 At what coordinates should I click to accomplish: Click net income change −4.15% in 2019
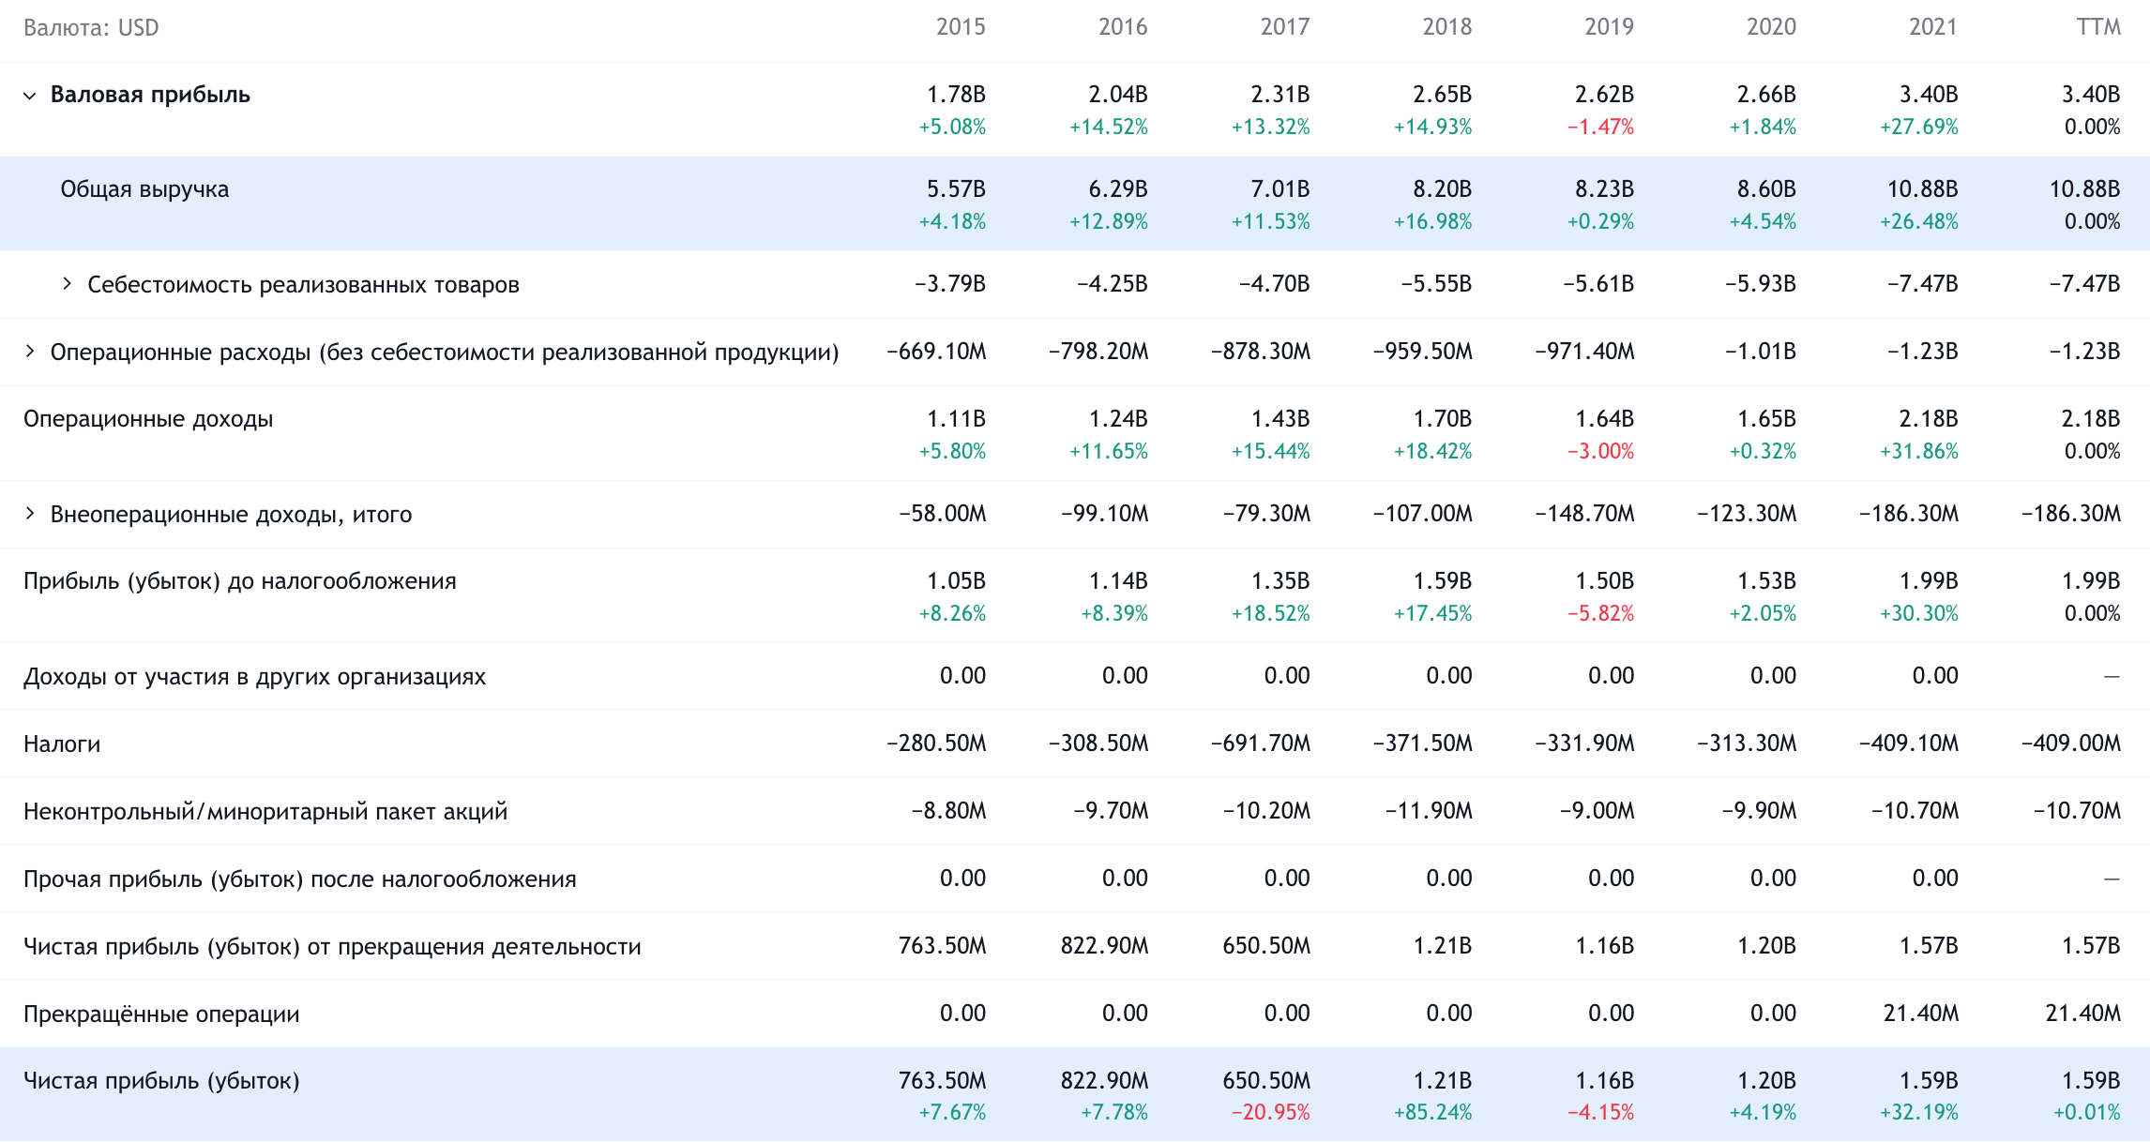coord(1600,1113)
